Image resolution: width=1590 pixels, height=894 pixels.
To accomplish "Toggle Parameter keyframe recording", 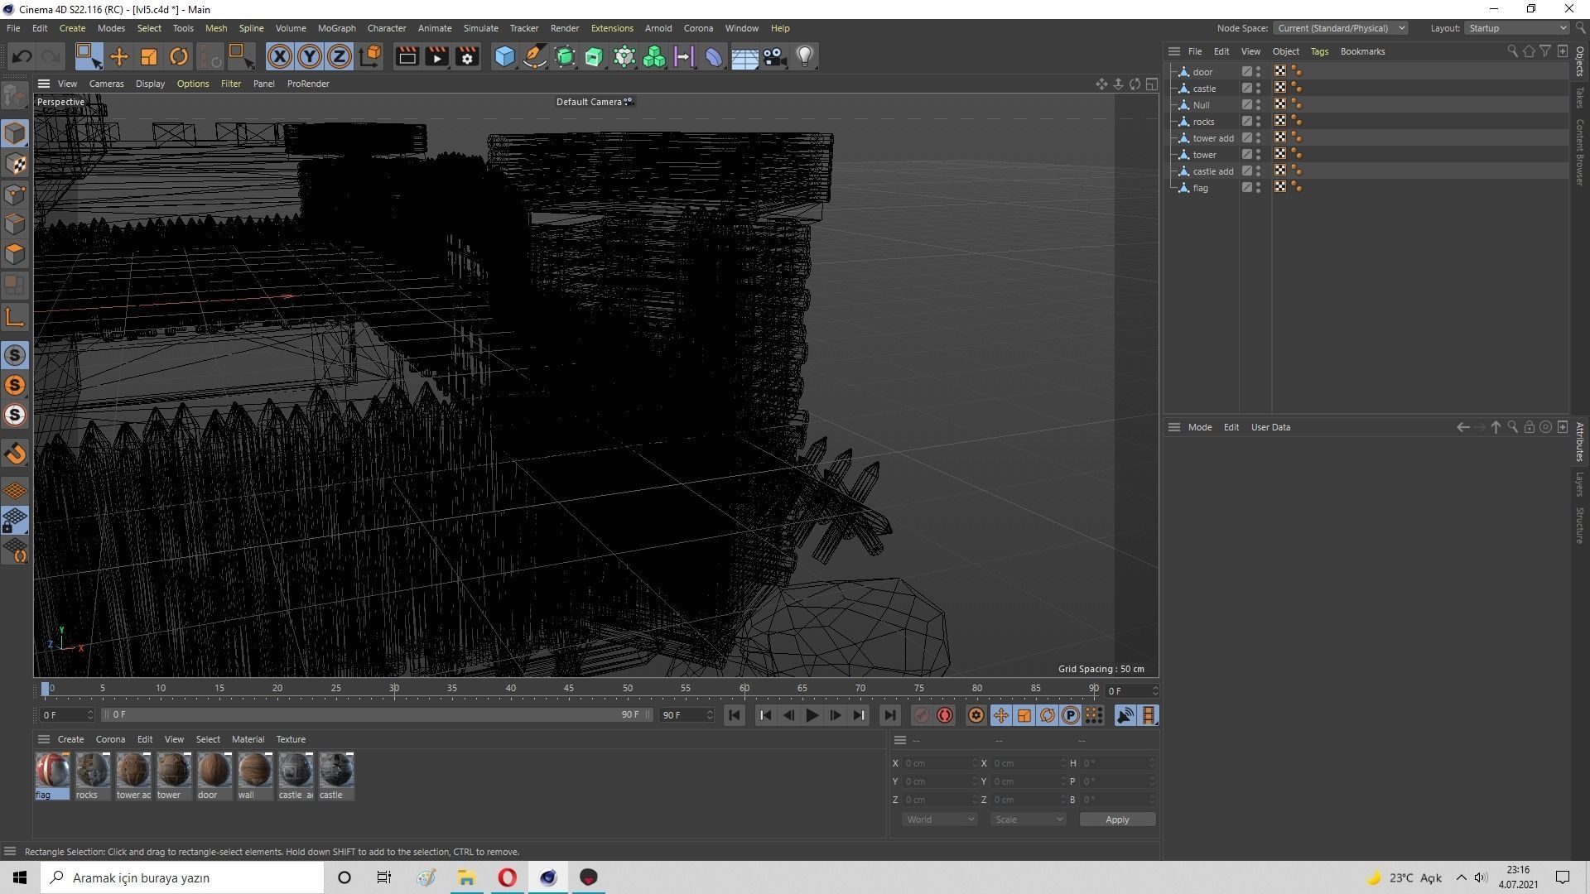I will click(1071, 715).
